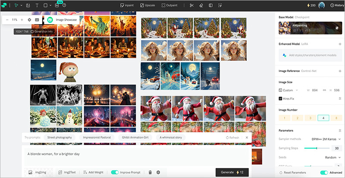The image size is (345, 178).
Task: Edit the height value 596
Action: [337, 90]
